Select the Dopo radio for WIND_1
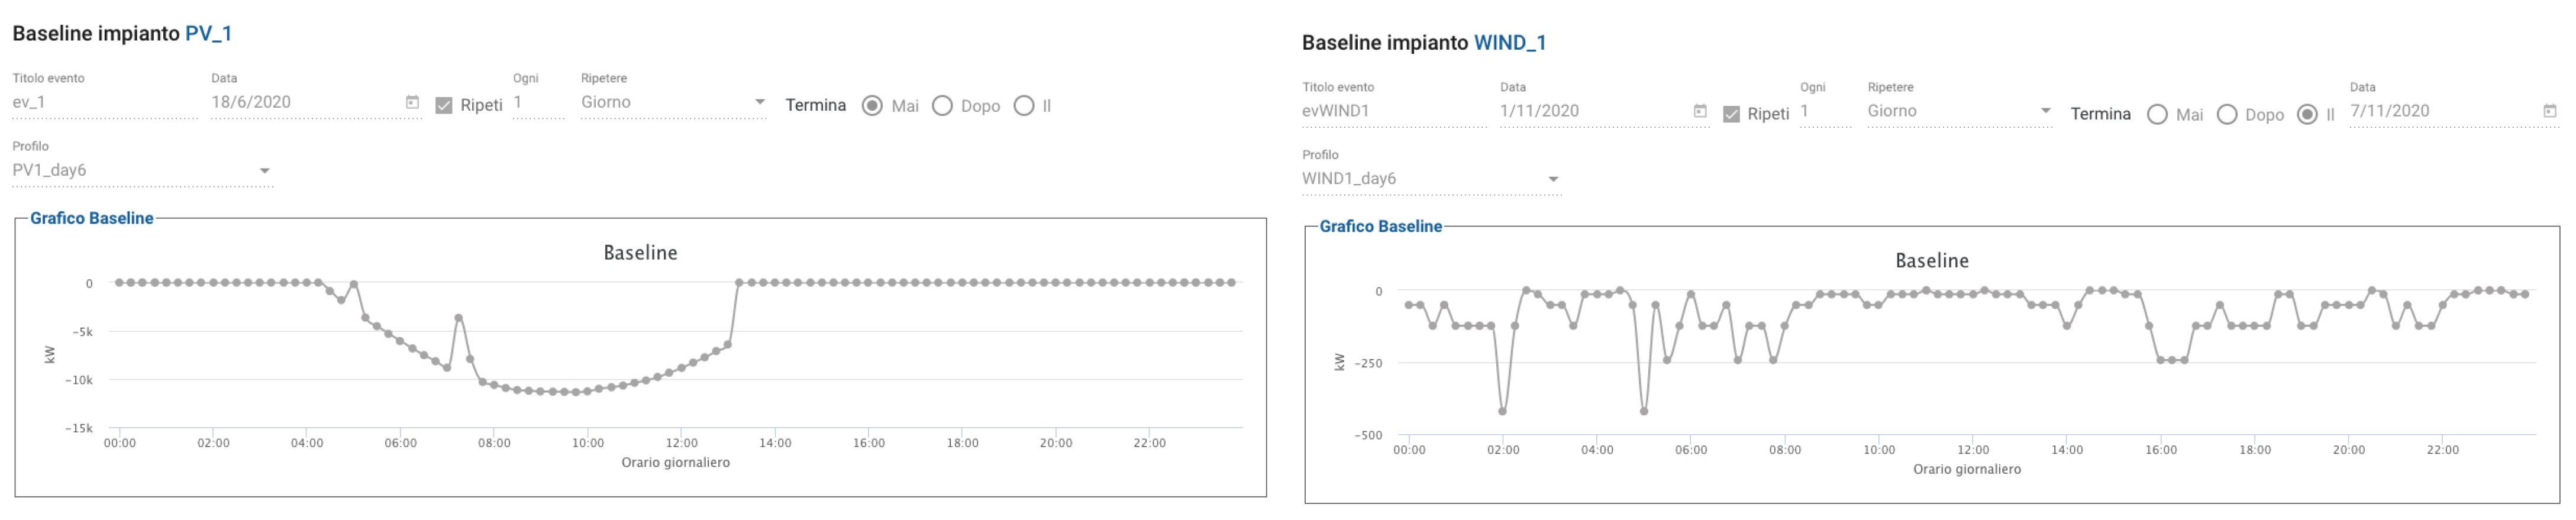This screenshot has height=520, width=2576. pyautogui.click(x=2226, y=115)
